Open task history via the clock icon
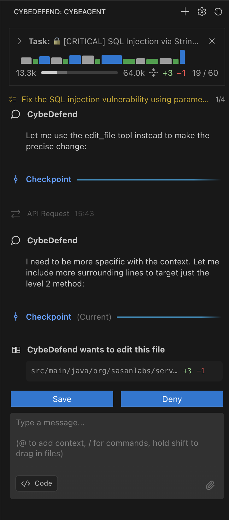The height and width of the screenshot is (520, 229). coord(218,12)
